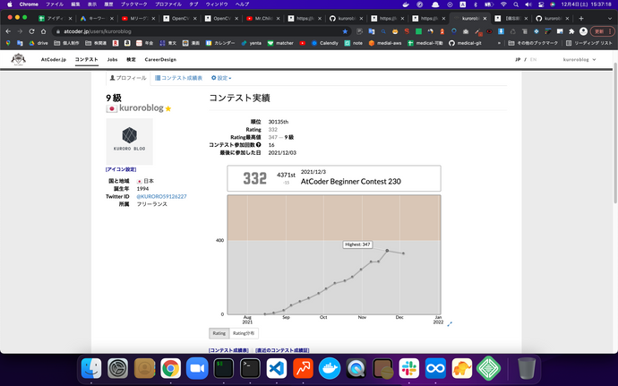Open the コンテスト navigation item

[x=86, y=59]
